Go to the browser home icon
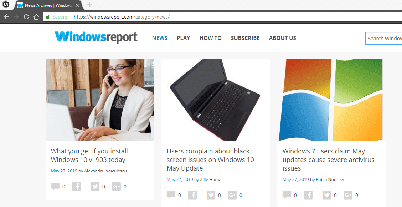 (36, 17)
